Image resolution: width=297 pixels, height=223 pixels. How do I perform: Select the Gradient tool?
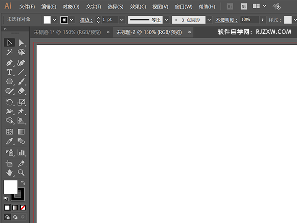click(x=21, y=132)
